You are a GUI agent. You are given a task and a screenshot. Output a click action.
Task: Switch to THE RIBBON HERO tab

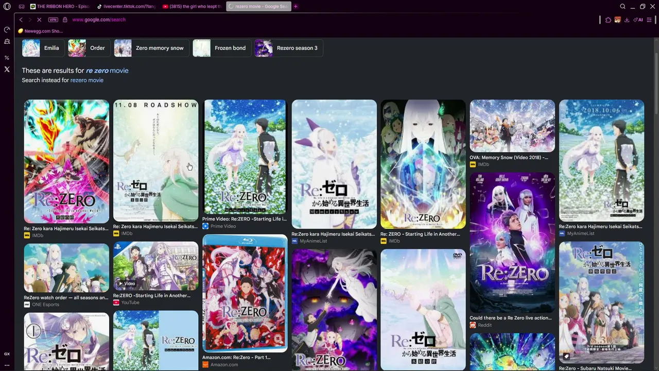point(60,7)
